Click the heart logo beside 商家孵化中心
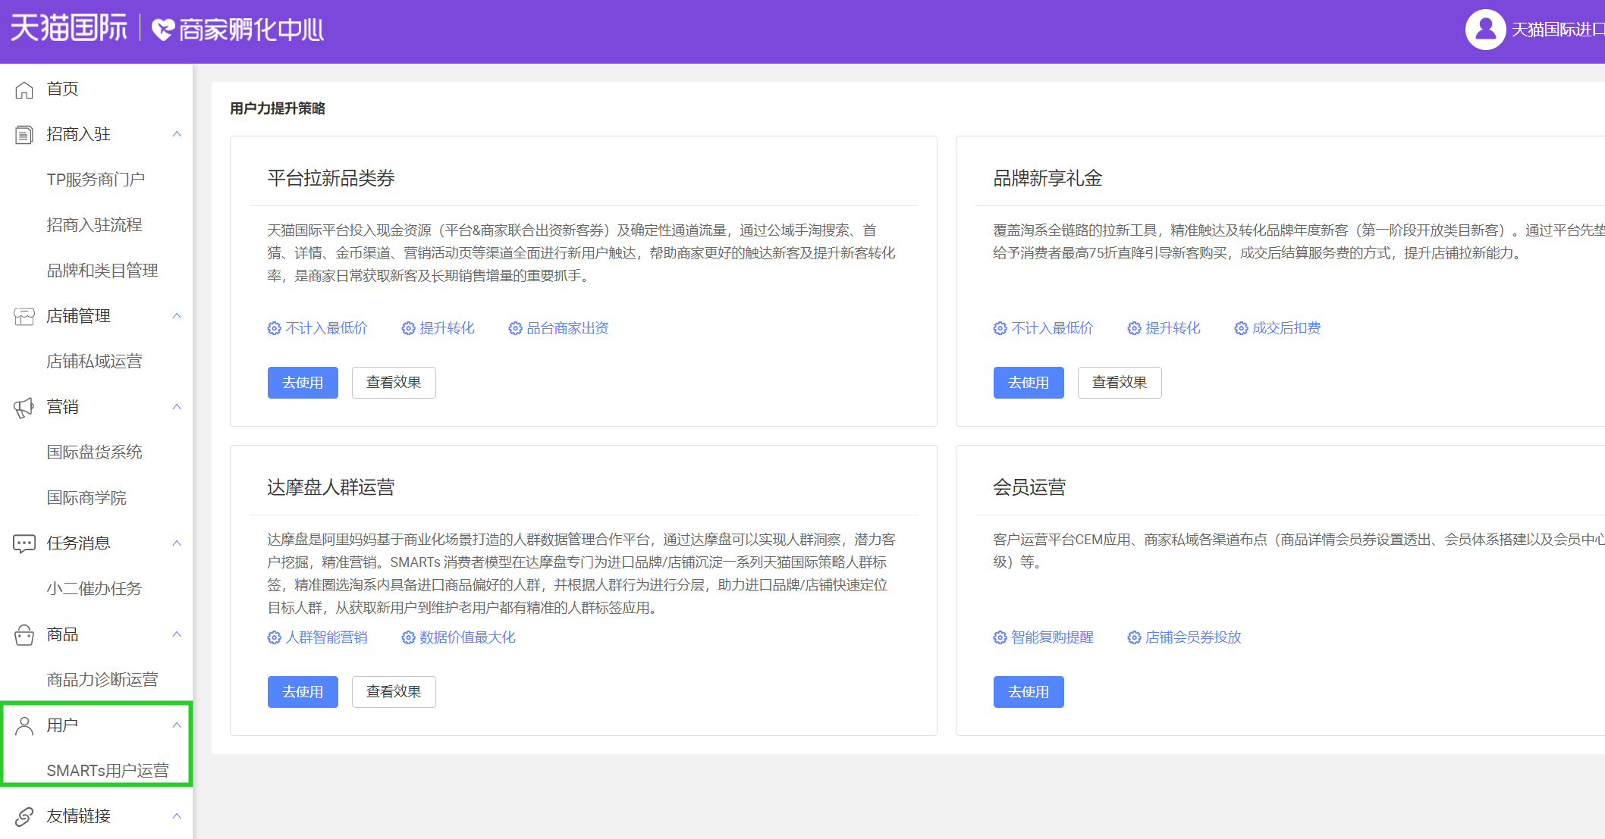The image size is (1605, 839). pyautogui.click(x=163, y=30)
